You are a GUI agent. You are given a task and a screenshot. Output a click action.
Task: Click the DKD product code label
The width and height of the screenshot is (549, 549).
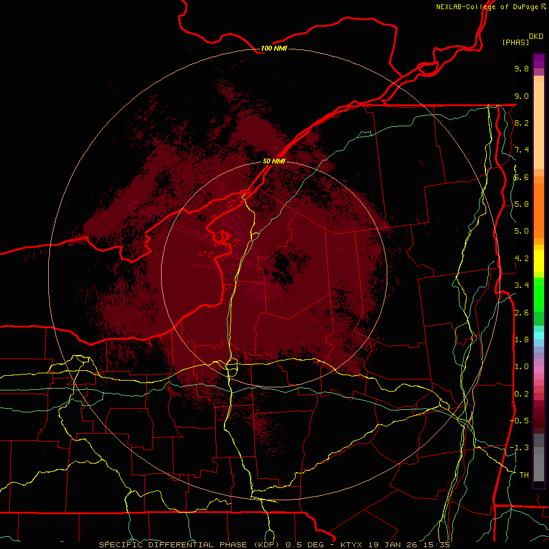(x=536, y=36)
